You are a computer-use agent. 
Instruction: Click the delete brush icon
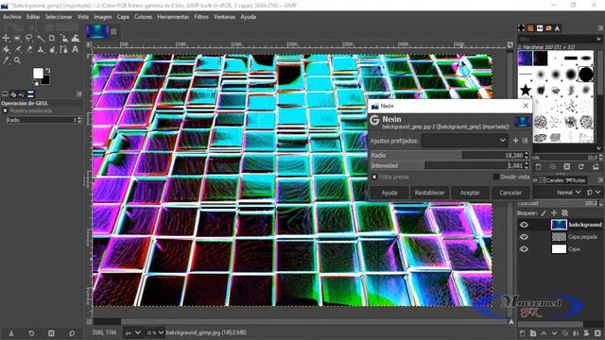tap(567, 166)
